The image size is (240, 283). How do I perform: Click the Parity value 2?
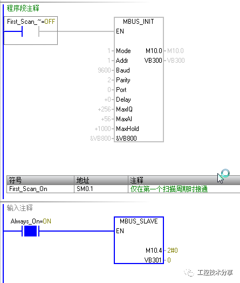click(109, 80)
